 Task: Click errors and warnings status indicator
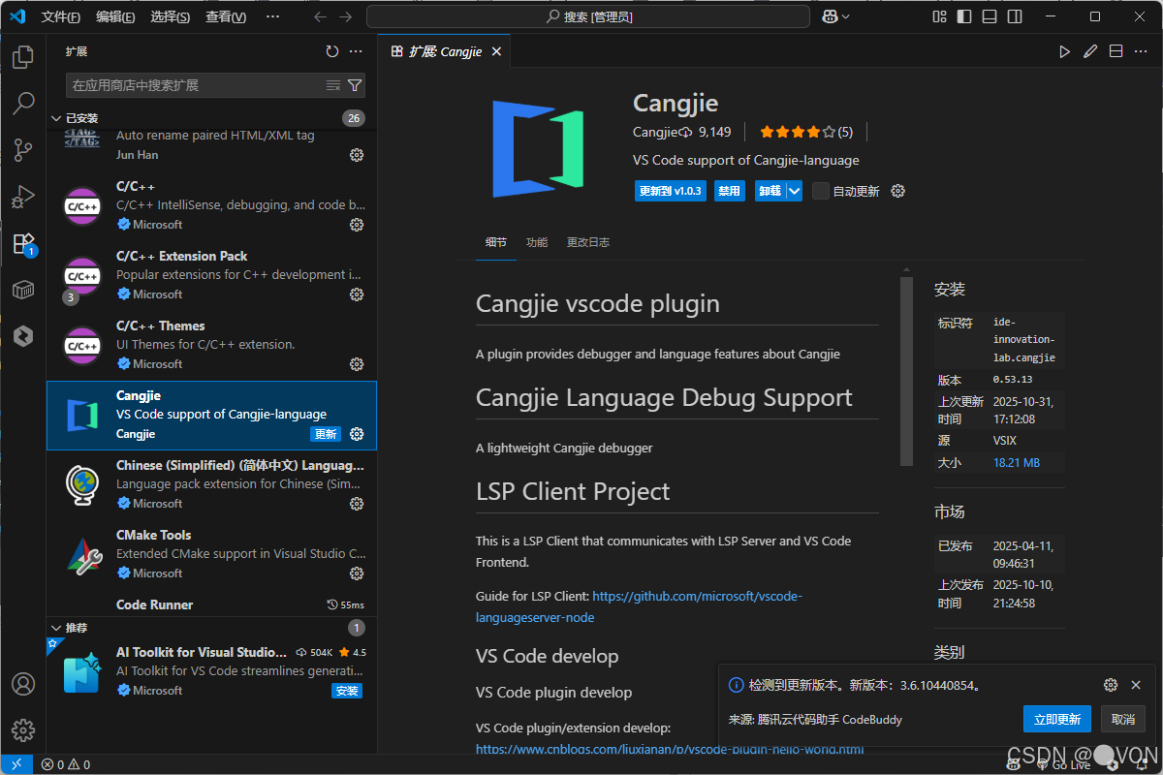[65, 764]
